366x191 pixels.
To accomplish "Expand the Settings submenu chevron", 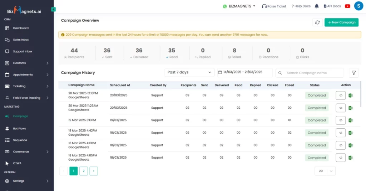I will (48, 181).
